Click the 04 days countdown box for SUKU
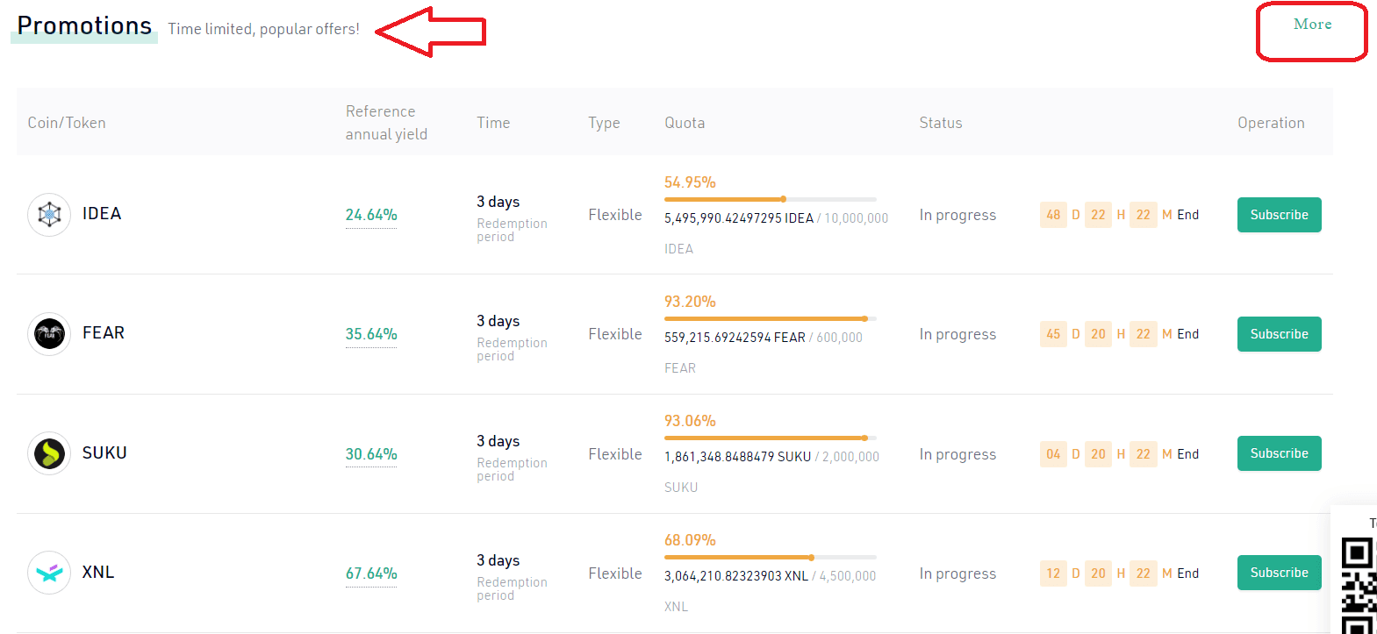The width and height of the screenshot is (1377, 634). coord(1053,454)
